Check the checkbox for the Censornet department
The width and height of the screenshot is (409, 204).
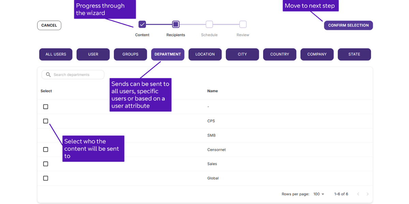click(x=46, y=149)
